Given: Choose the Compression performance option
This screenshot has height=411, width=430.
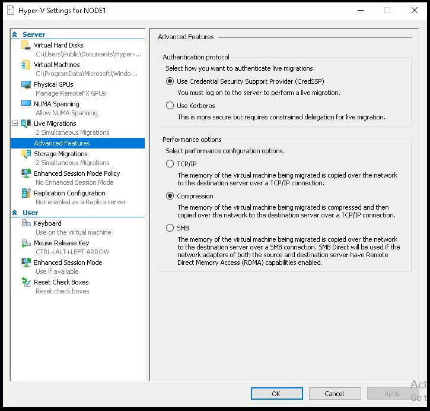Looking at the screenshot, I should tap(170, 196).
